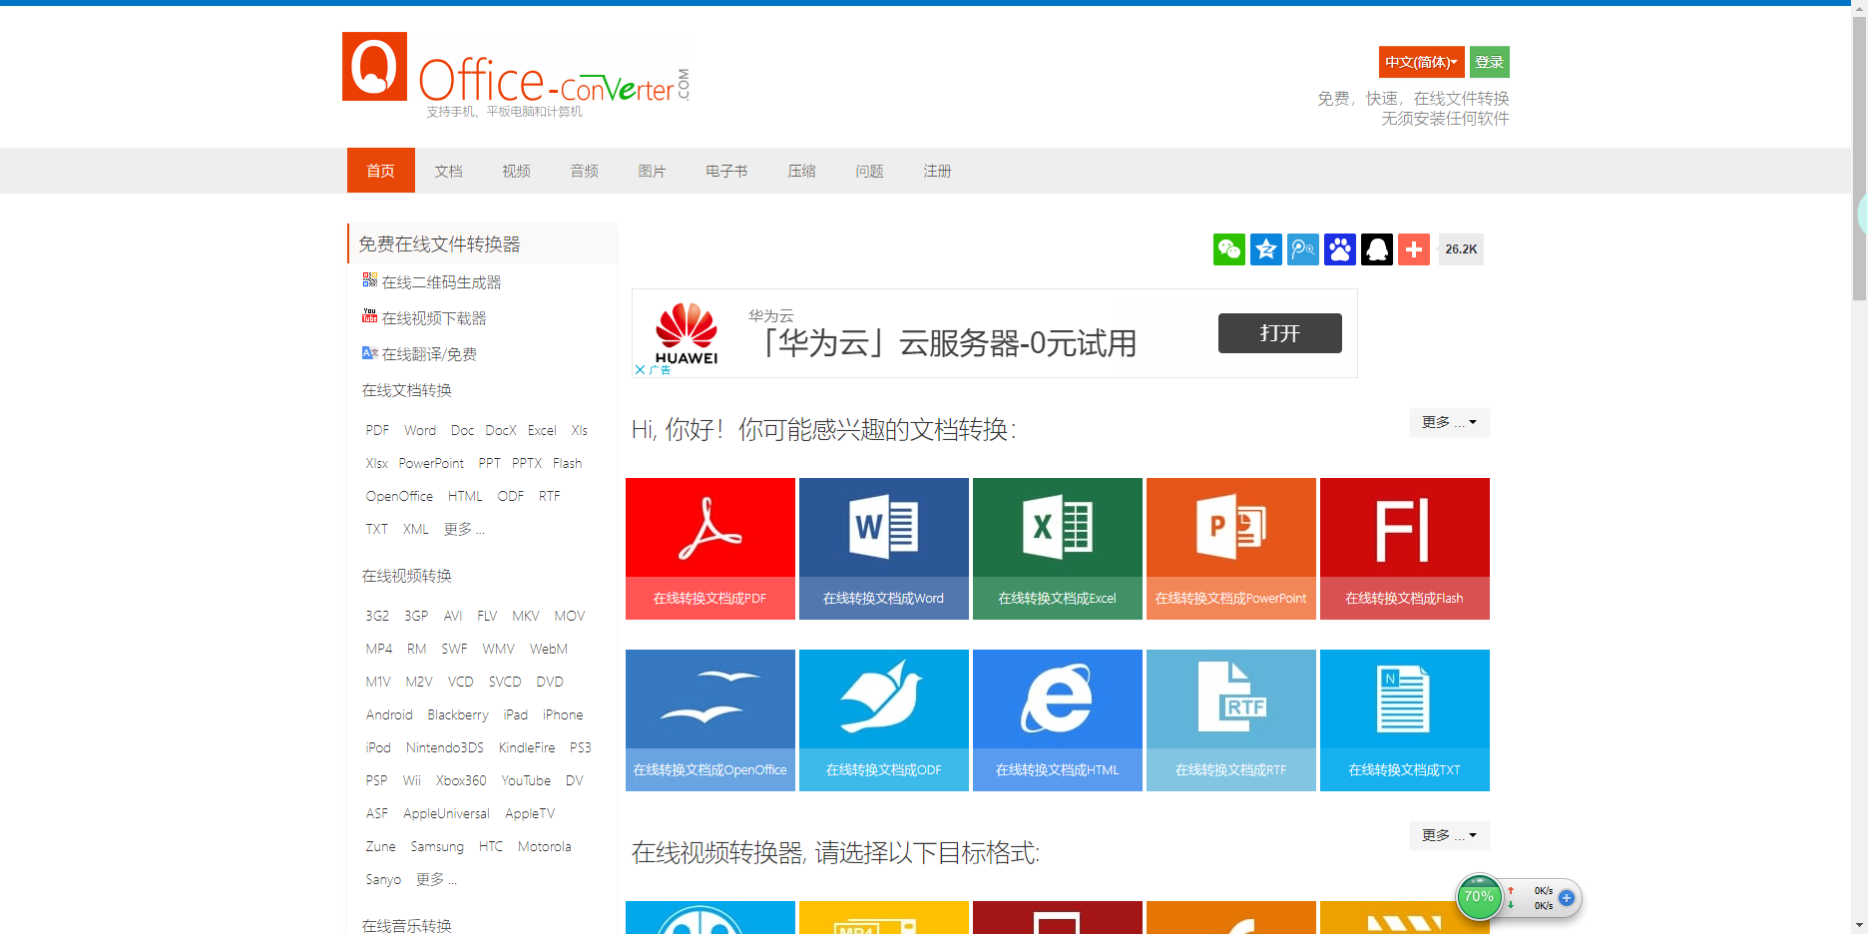Click the YouTube format link
The width and height of the screenshot is (1868, 934).
point(526,780)
